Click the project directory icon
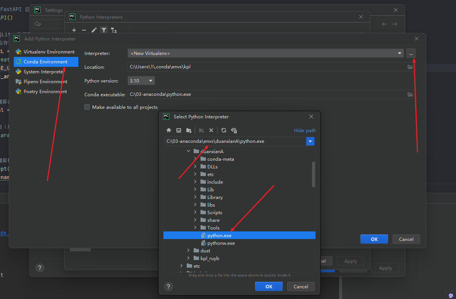 point(189,130)
